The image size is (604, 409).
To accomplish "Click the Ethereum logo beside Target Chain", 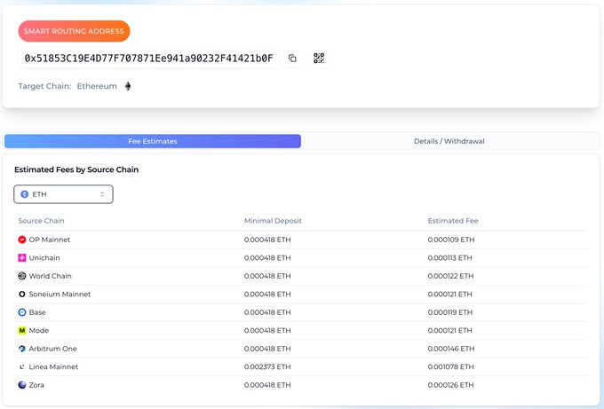I will pyautogui.click(x=128, y=86).
